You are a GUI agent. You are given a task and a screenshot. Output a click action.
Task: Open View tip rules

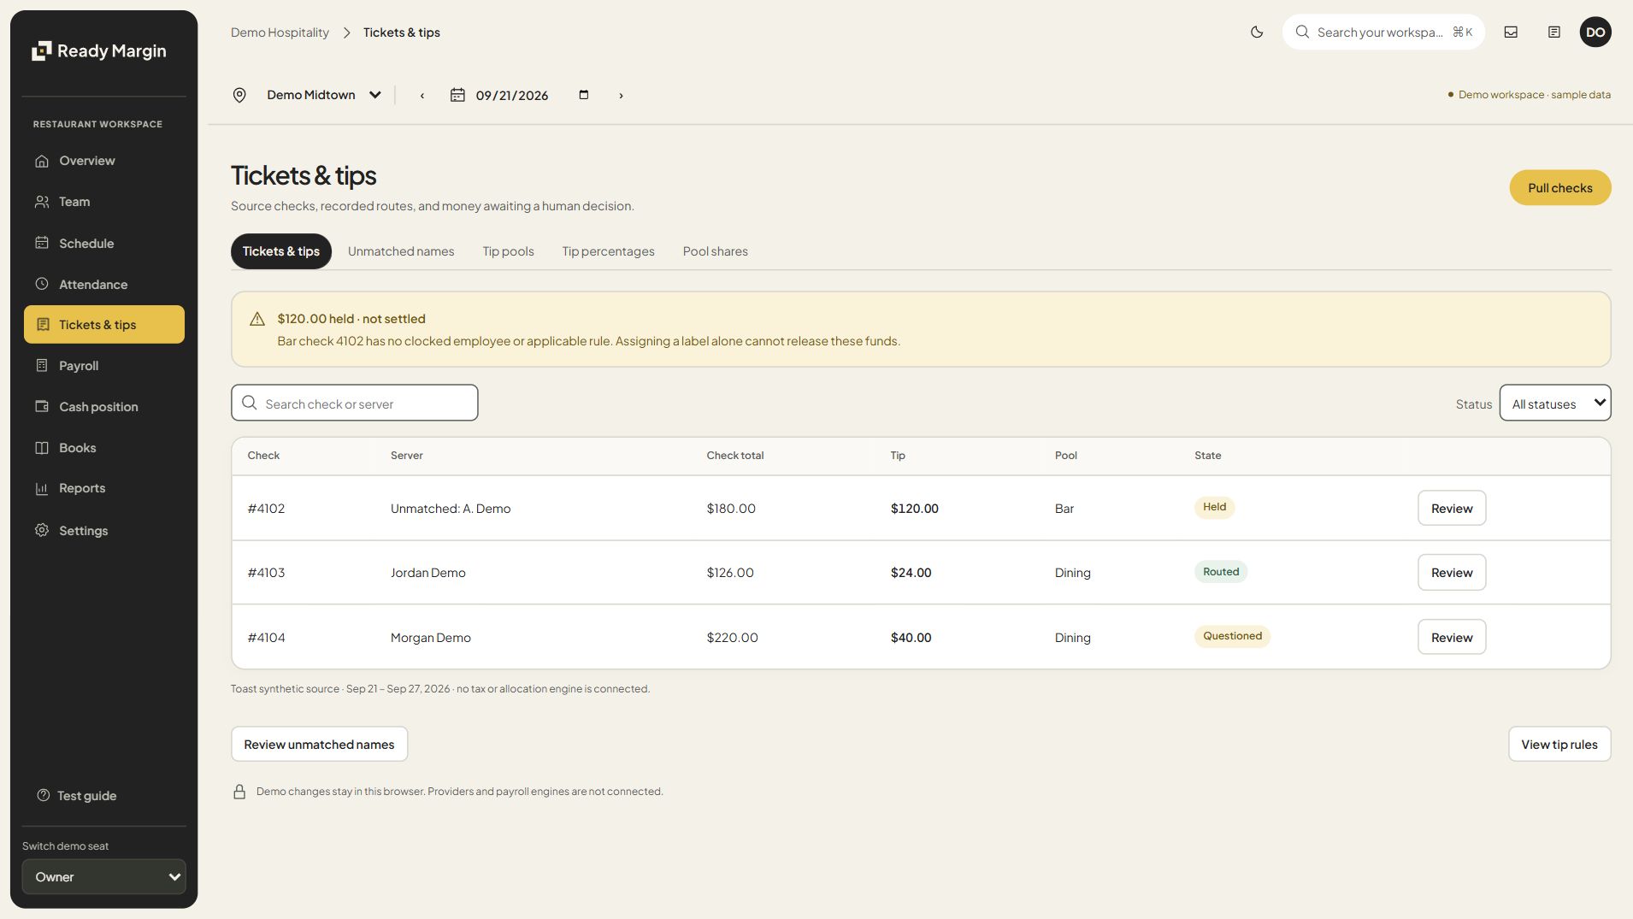coord(1559,744)
